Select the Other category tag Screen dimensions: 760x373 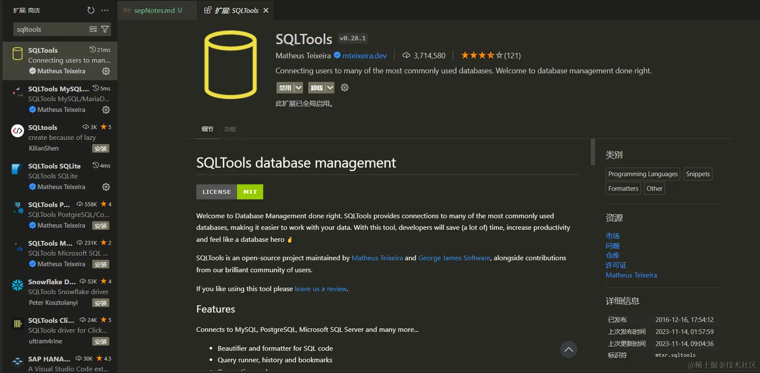coord(655,189)
